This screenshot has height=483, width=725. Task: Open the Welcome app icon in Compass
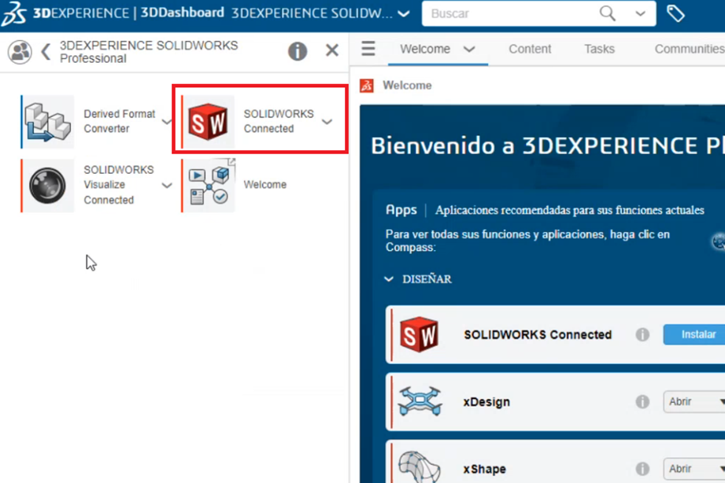pyautogui.click(x=209, y=186)
